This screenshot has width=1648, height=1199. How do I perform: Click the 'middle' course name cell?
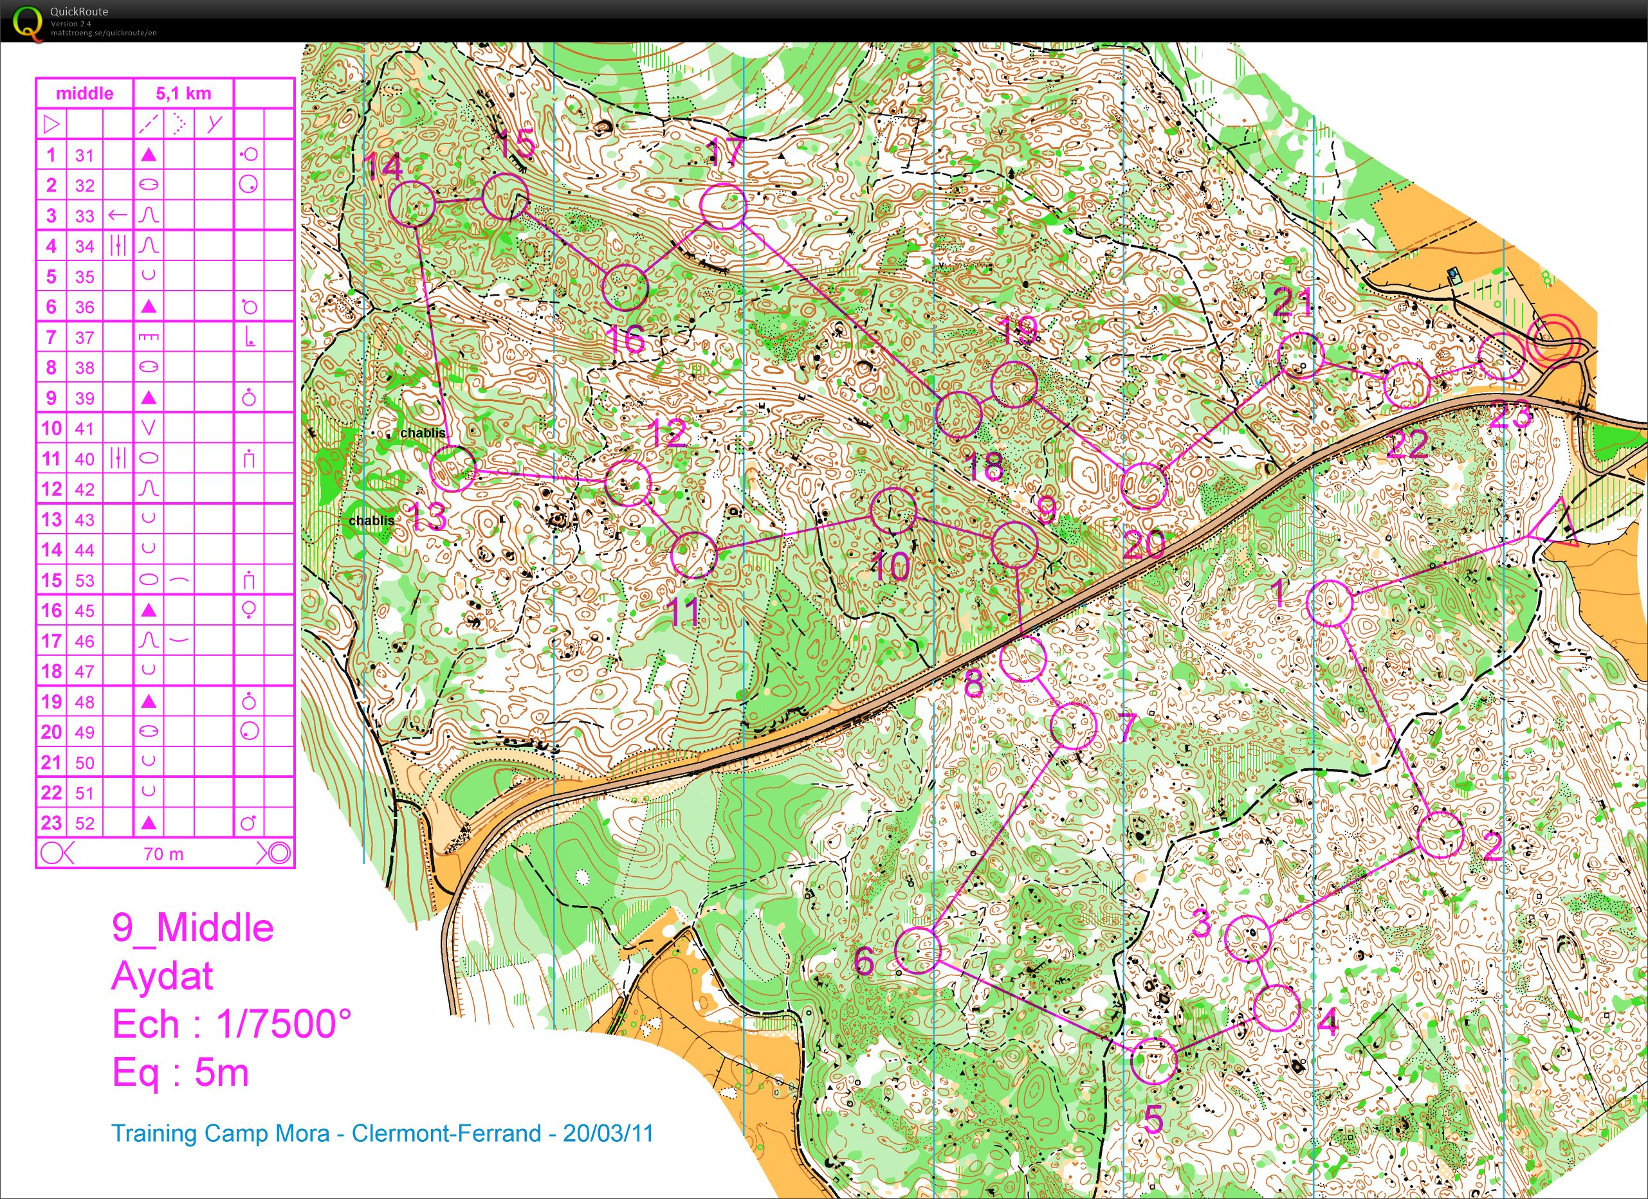click(85, 93)
